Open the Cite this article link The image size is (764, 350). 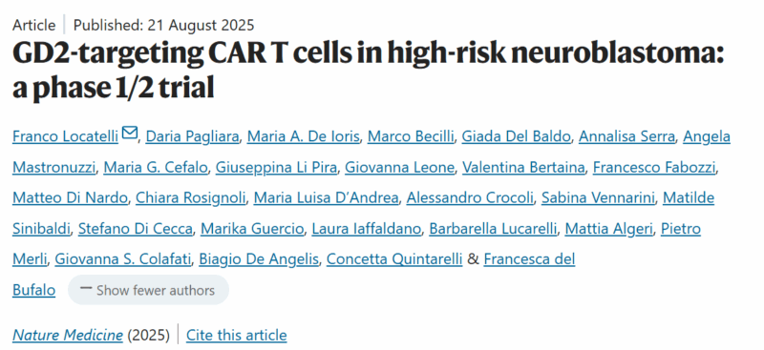236,336
